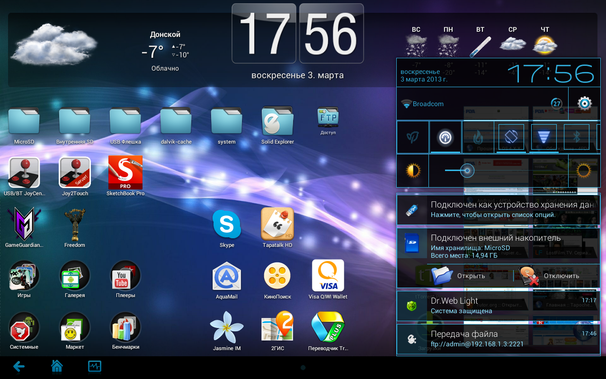The height and width of the screenshot is (379, 606).
Task: Toggle Bluetooth in quick settings
Action: click(576, 137)
